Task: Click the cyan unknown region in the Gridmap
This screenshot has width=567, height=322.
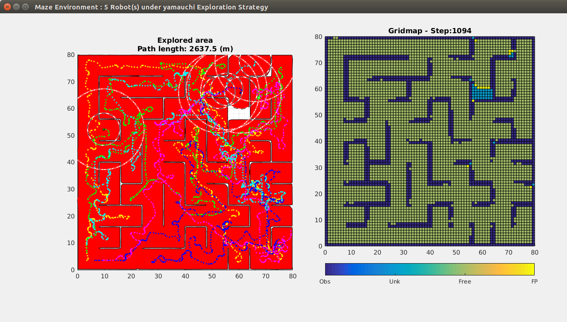Action: (482, 94)
